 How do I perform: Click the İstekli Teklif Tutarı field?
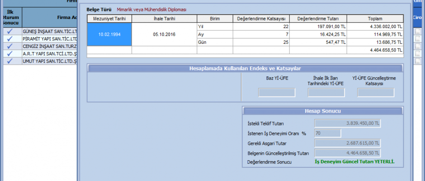point(347,123)
